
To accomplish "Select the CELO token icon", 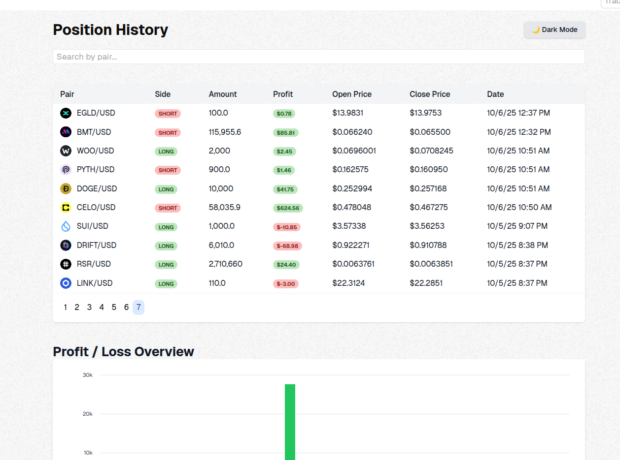I will 66,207.
